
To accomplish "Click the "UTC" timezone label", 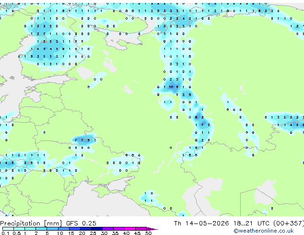I will [263, 223].
